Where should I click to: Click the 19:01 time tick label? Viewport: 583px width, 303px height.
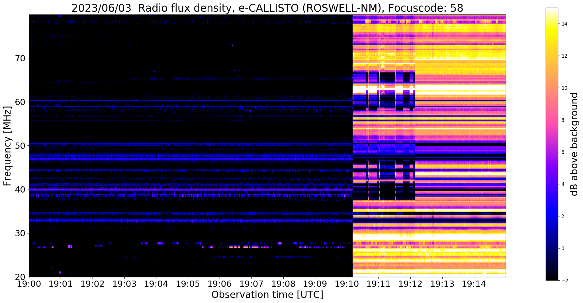pos(61,284)
